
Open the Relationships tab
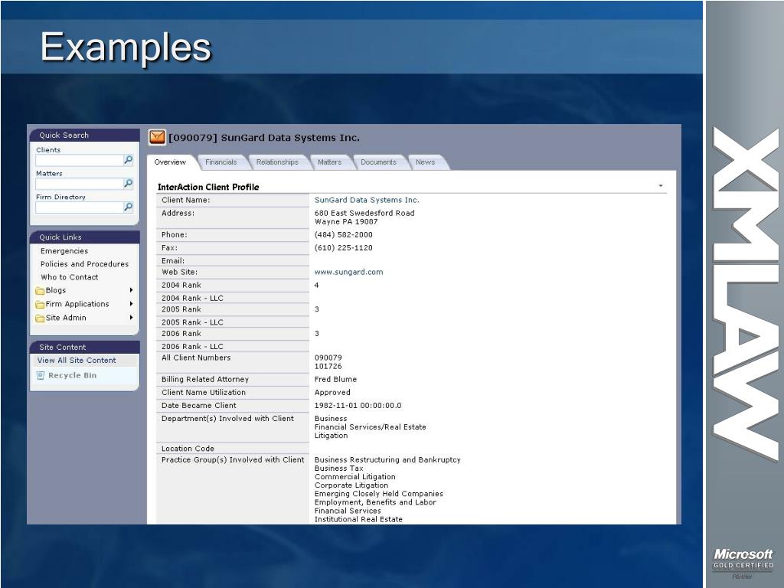(277, 162)
